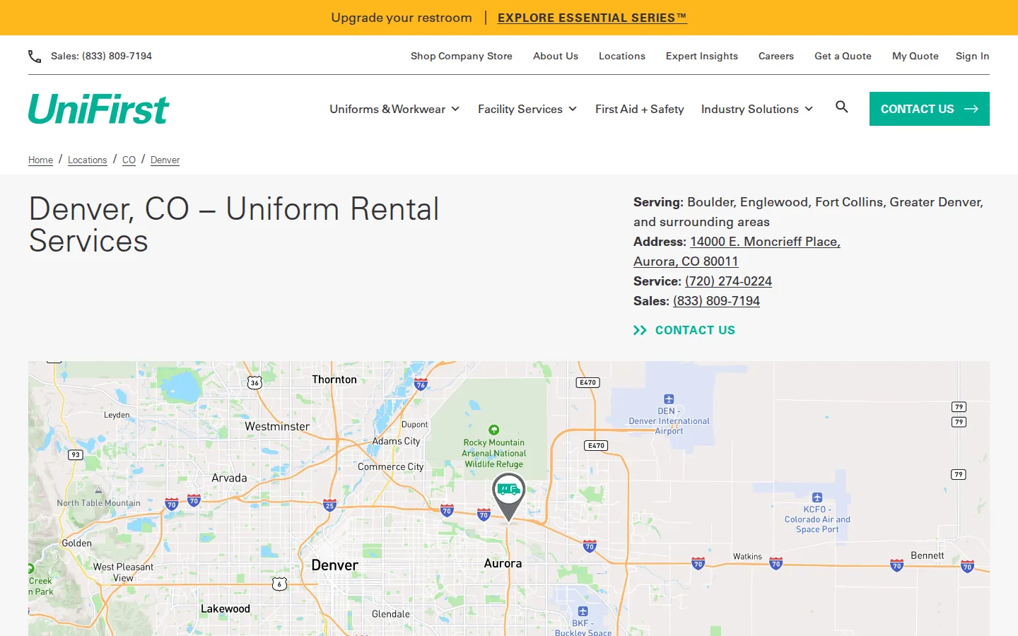This screenshot has height=636, width=1018.
Task: Click Sign In
Action: click(x=973, y=56)
